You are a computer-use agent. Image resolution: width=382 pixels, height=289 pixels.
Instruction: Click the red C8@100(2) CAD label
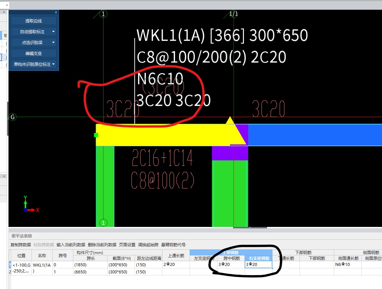(163, 180)
